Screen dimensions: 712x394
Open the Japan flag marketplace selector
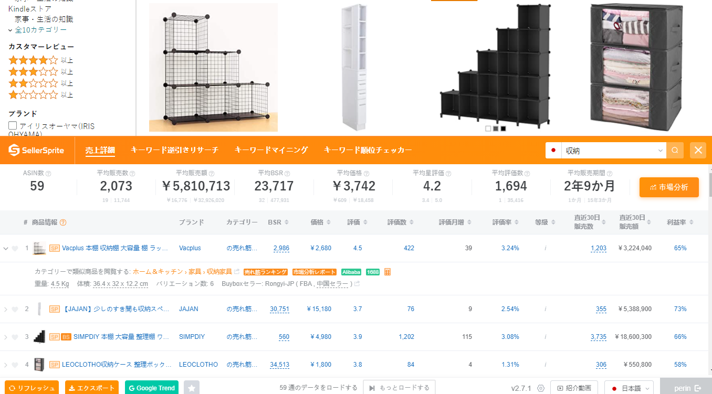point(553,151)
